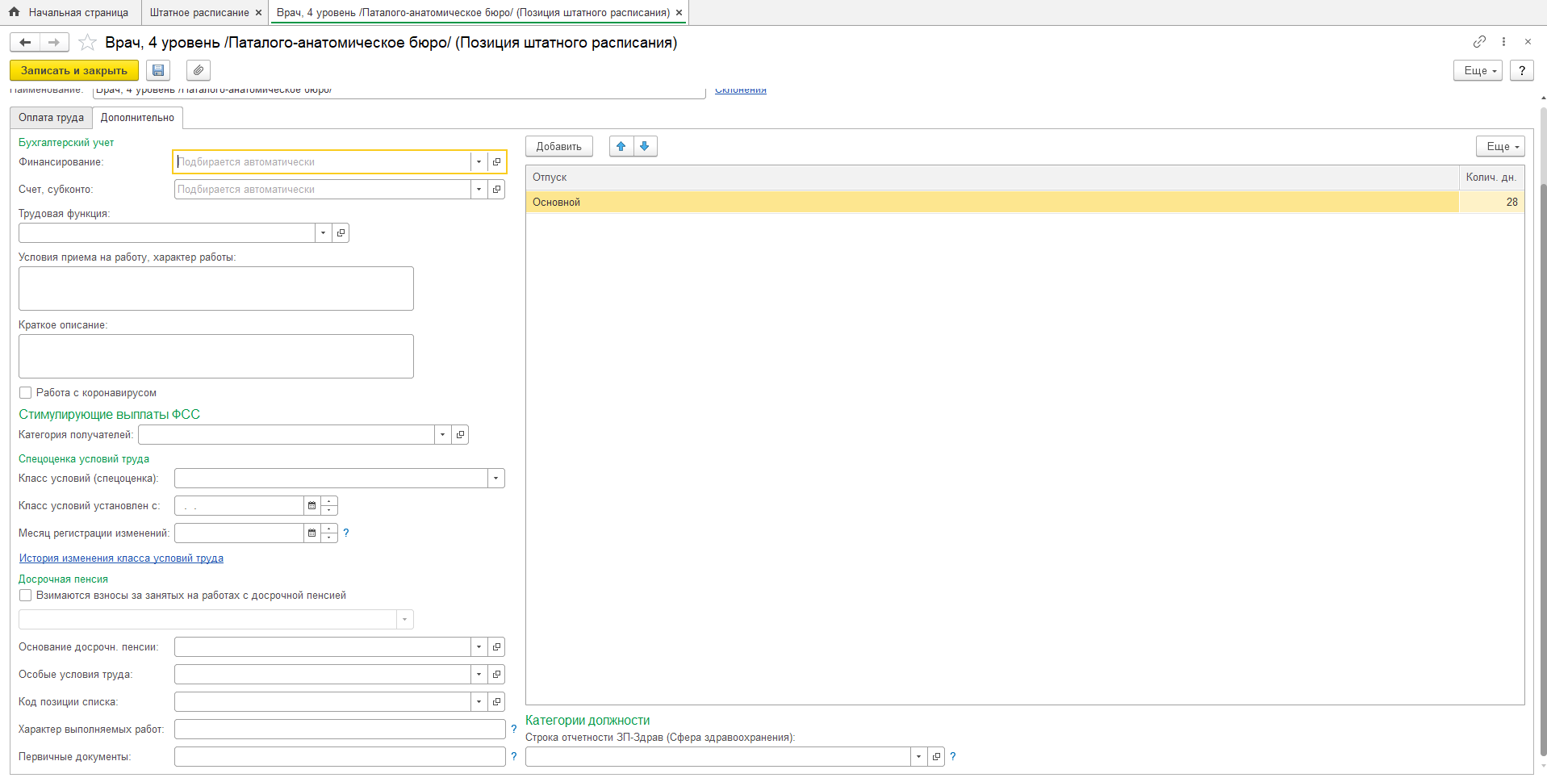The width and height of the screenshot is (1547, 782).
Task: Close the Штатное расписание tab
Action: point(258,13)
